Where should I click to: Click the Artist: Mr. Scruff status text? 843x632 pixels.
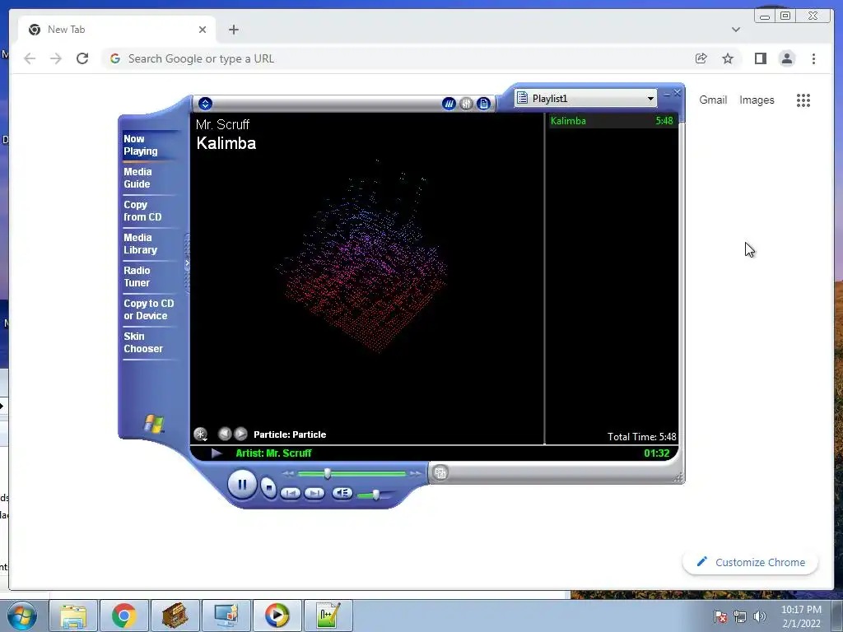tap(273, 453)
